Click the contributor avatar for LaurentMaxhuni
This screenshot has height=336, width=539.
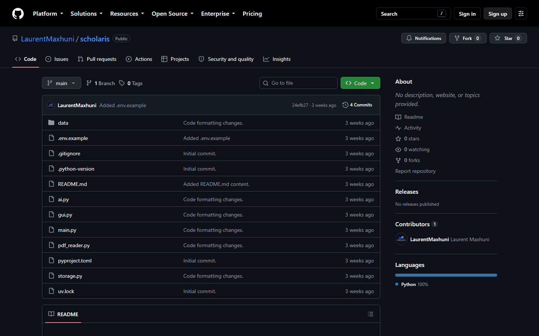point(401,239)
